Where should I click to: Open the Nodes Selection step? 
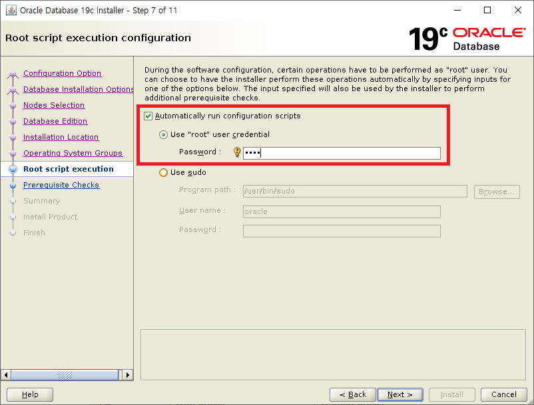click(x=54, y=105)
